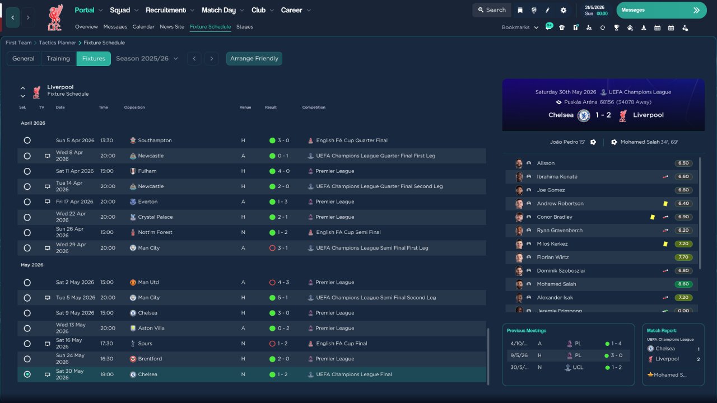Screen dimensions: 717x403
Task: Select the Man Utd fixture radio button
Action: (27, 283)
